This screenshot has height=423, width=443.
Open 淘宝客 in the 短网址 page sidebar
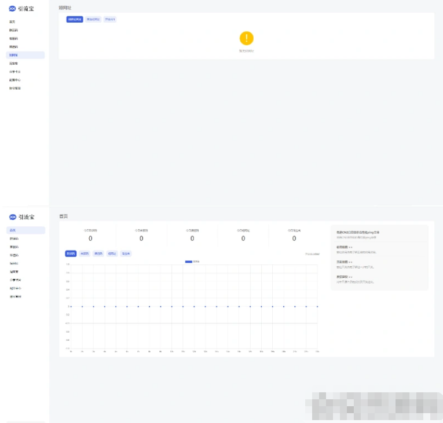pyautogui.click(x=13, y=63)
